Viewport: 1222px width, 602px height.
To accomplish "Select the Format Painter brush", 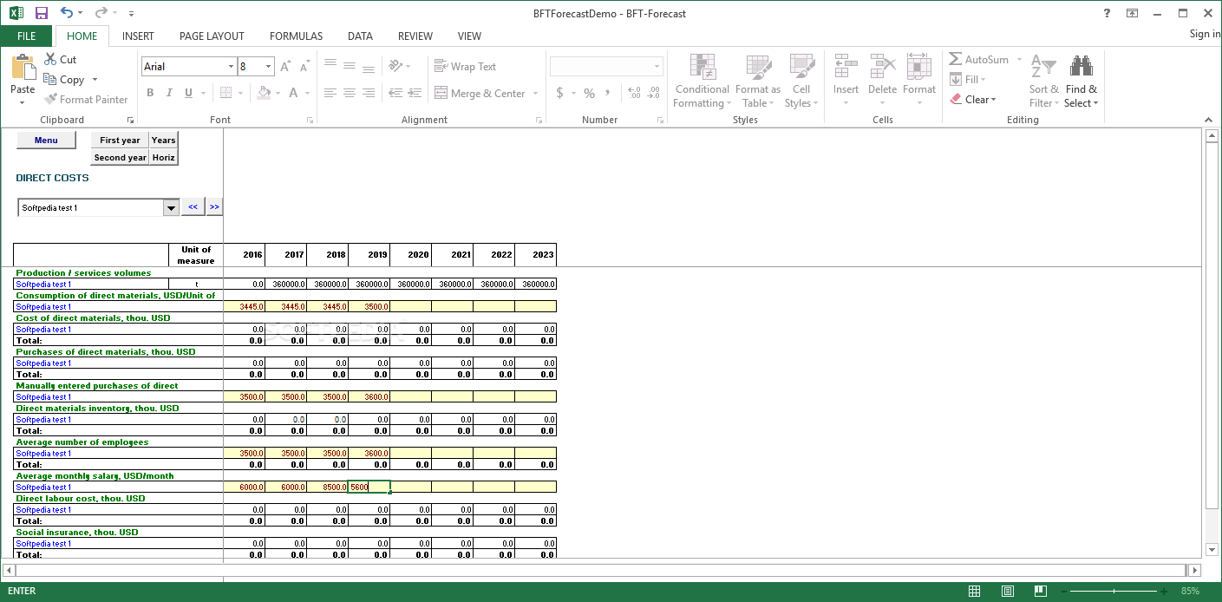I will 50,99.
